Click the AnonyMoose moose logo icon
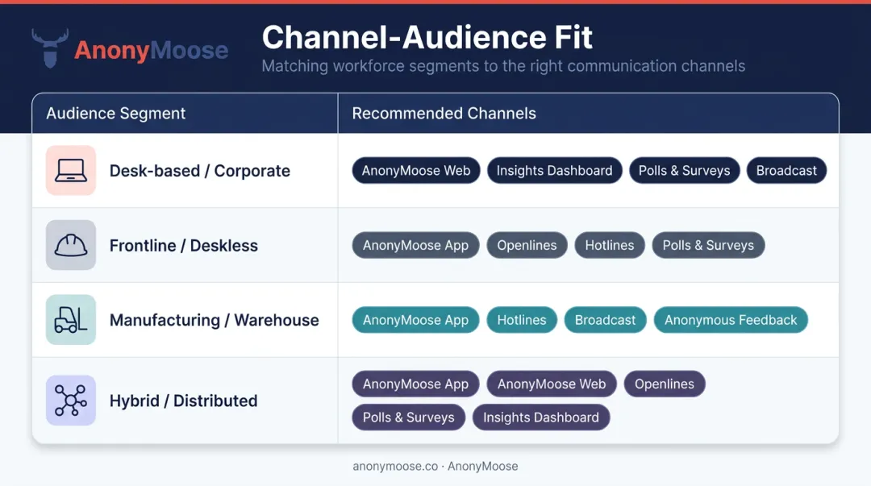This screenshot has width=871, height=486. coord(50,48)
